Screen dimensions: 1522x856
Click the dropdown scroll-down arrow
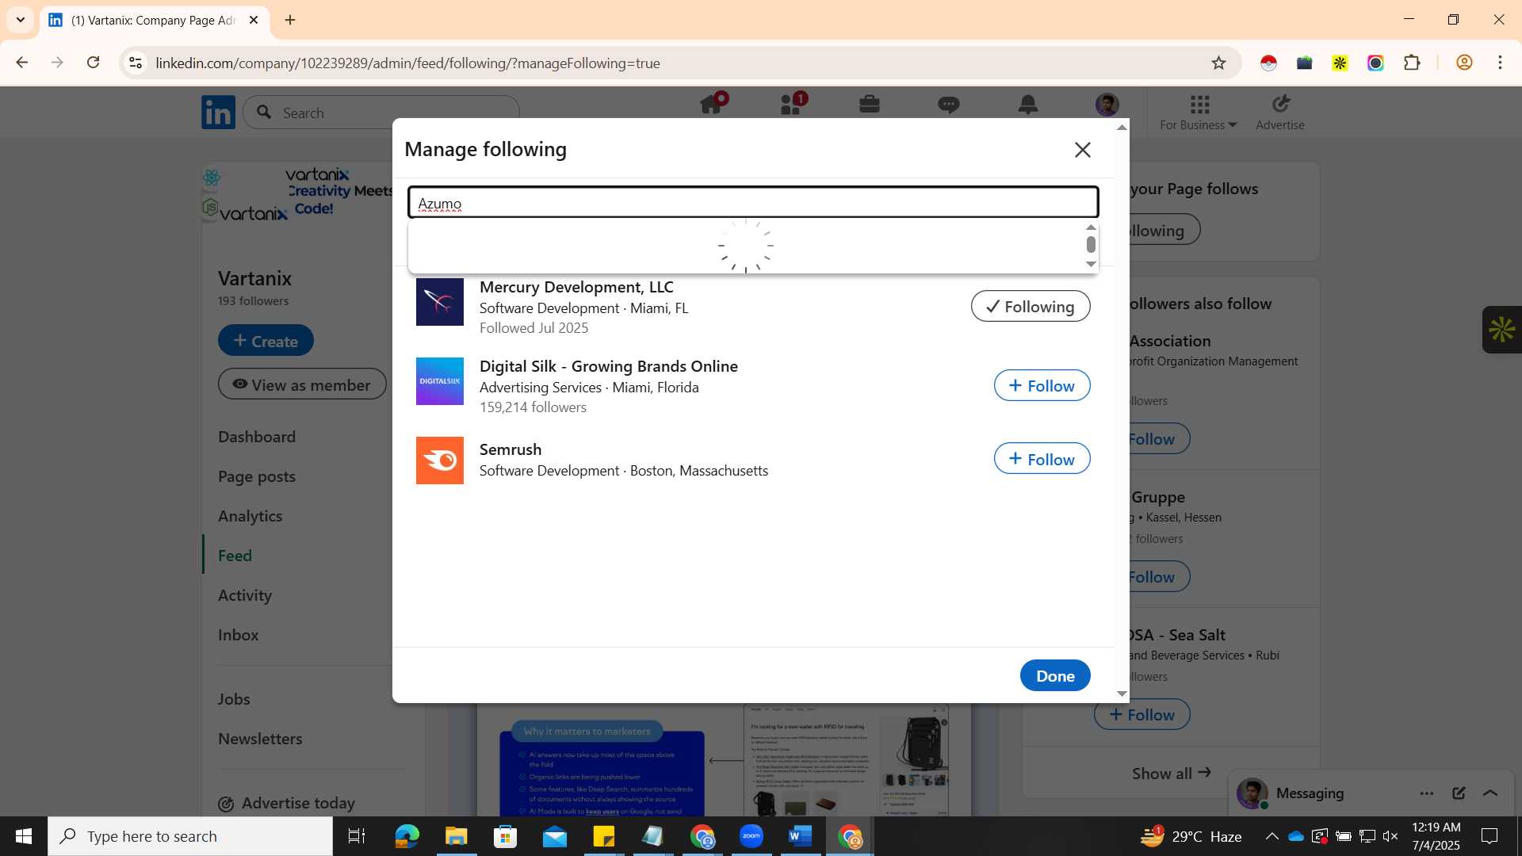pyautogui.click(x=1091, y=264)
